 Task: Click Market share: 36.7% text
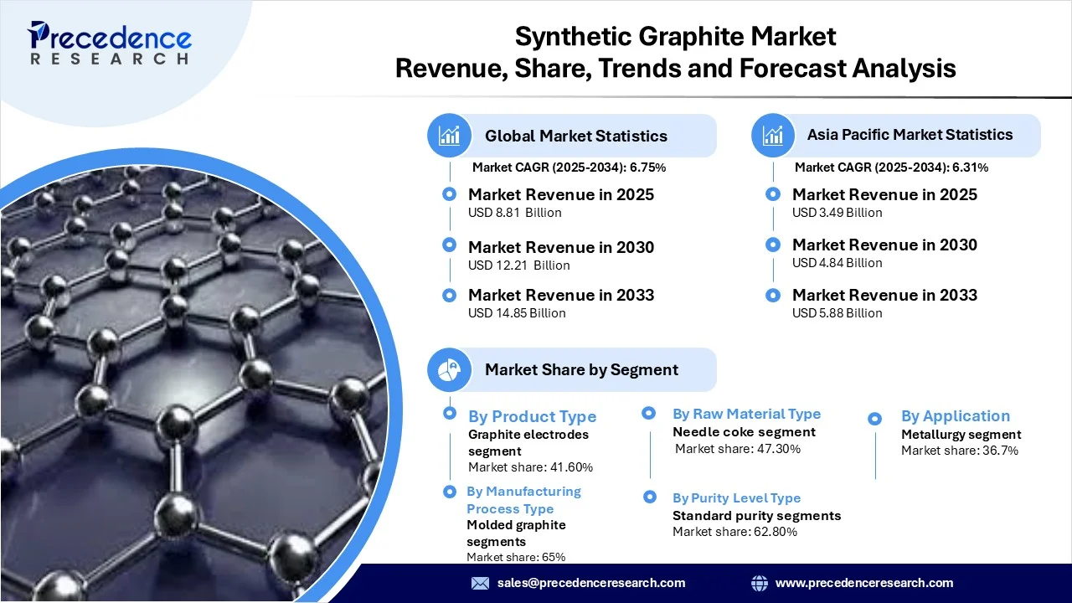pyautogui.click(x=960, y=451)
